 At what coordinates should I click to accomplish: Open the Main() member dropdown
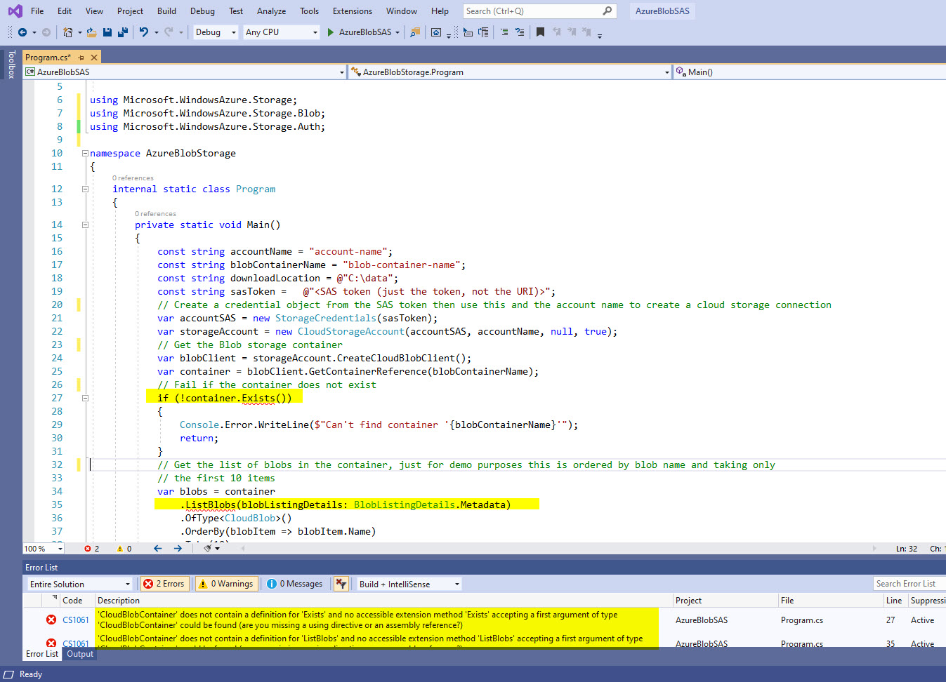[809, 72]
